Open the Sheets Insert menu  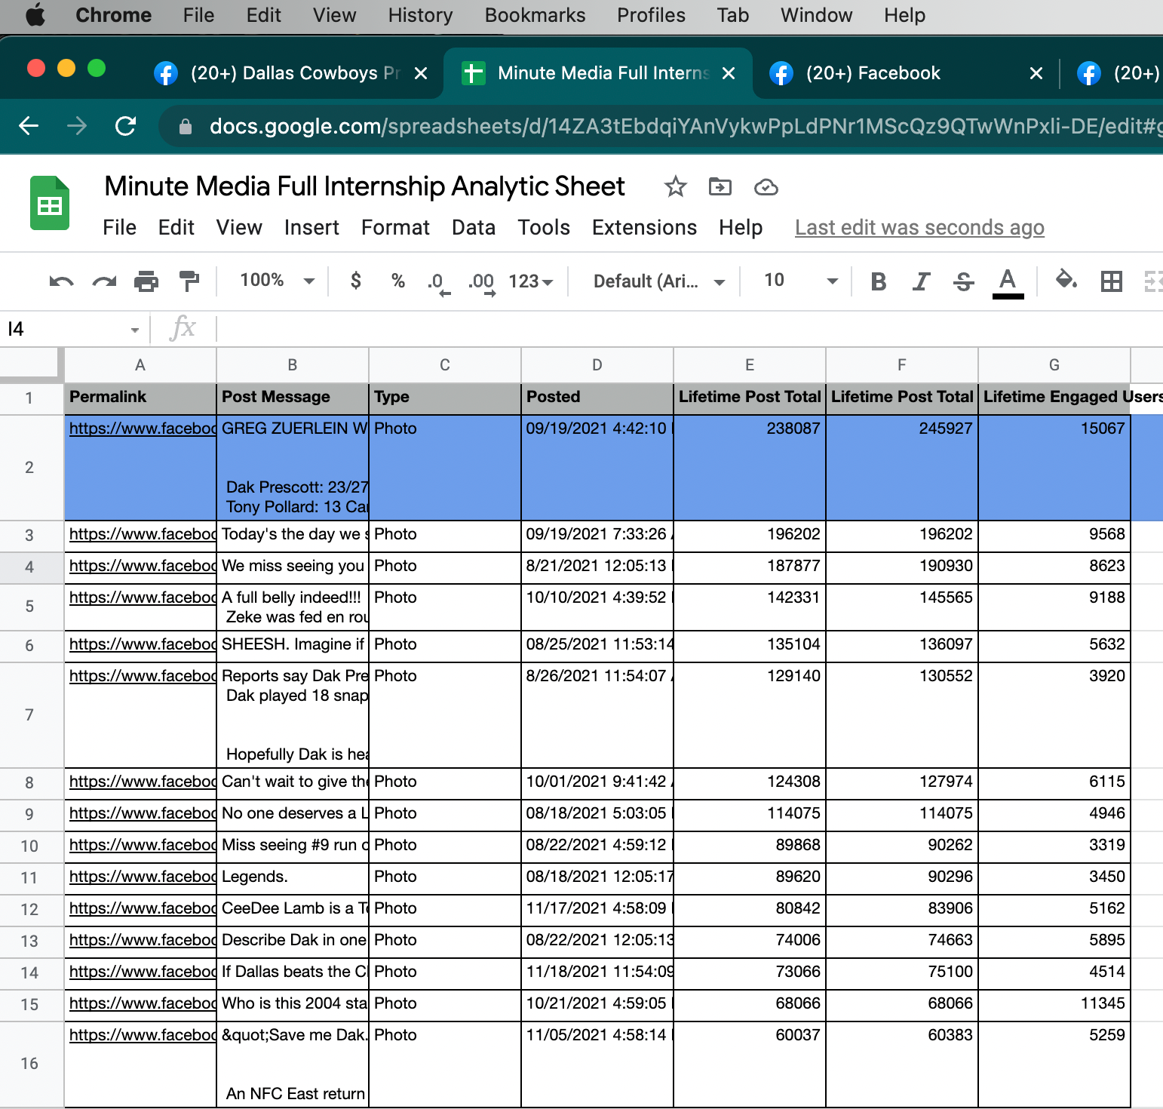311,227
